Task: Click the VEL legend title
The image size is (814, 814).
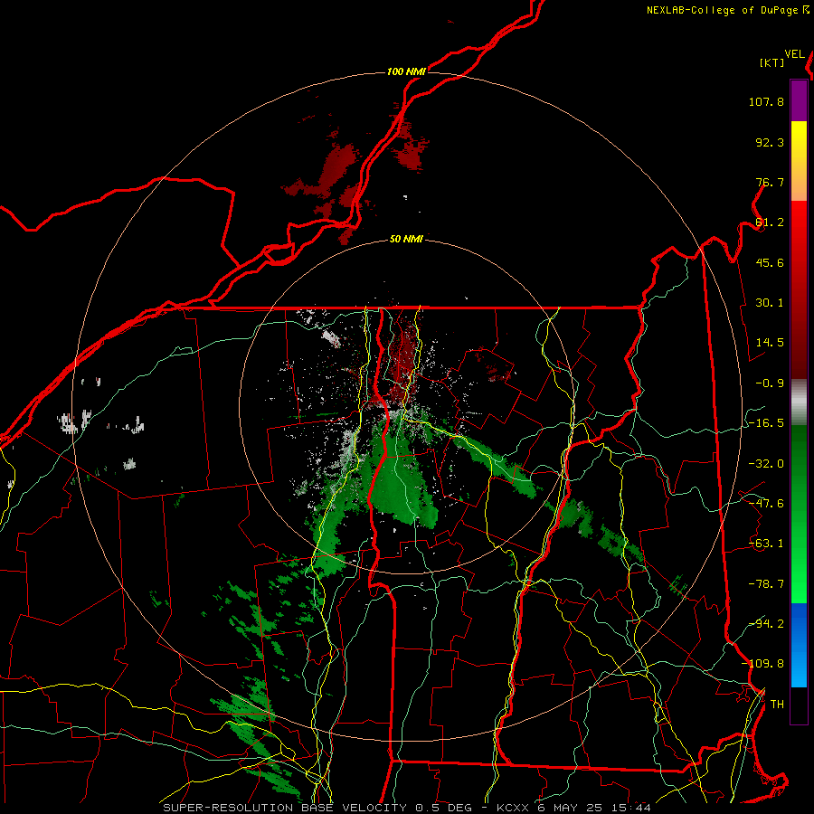Action: 794,54
